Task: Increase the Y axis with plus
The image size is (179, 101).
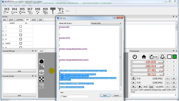Action: pyautogui.click(x=174, y=66)
